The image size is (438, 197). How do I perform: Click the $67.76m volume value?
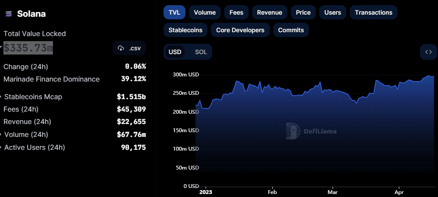(x=131, y=135)
